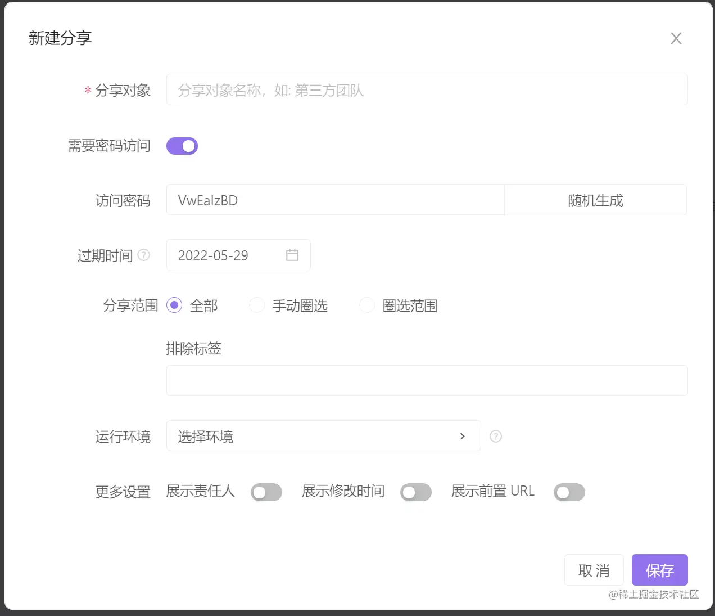Save the share with the 保存 button
The width and height of the screenshot is (715, 616).
tap(659, 570)
